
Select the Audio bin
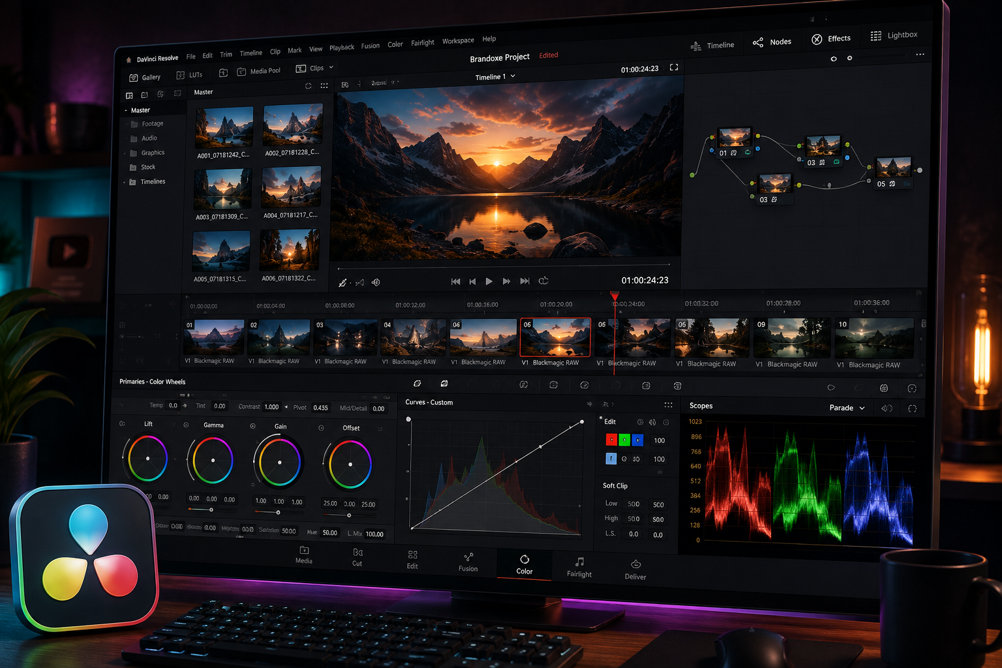coord(144,138)
